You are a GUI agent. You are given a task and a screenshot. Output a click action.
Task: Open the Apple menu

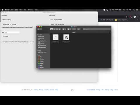3,10
